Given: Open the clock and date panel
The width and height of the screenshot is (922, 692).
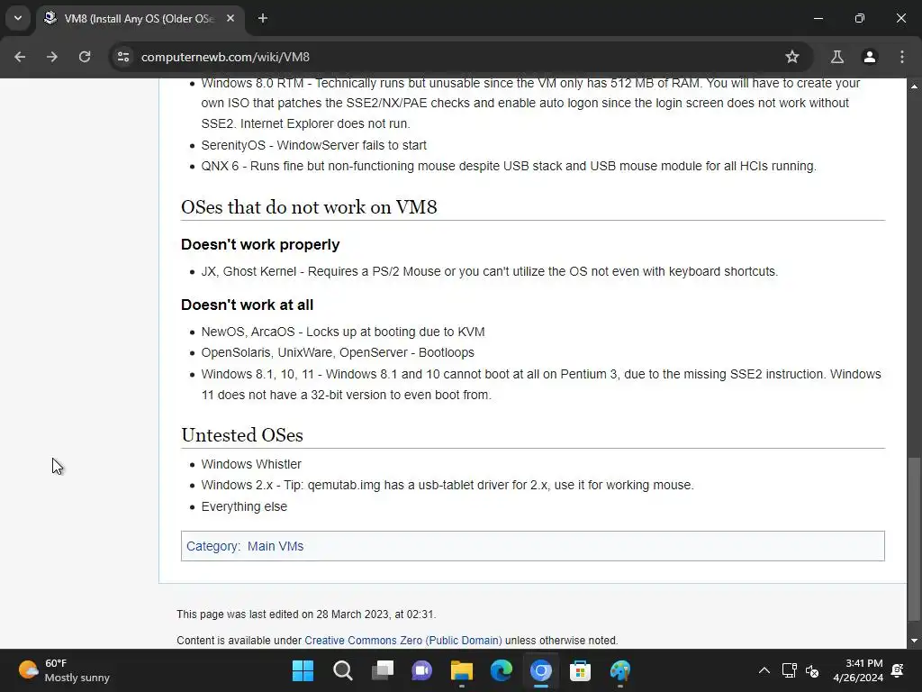Looking at the screenshot, I should pos(858,670).
